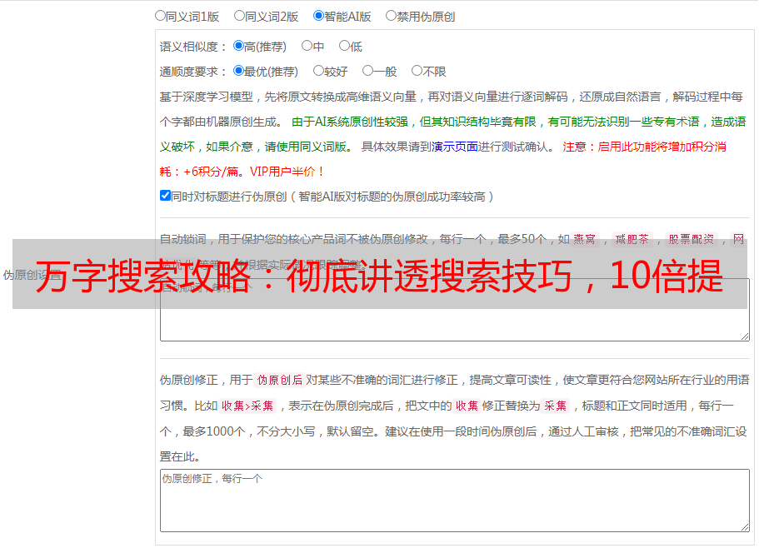Uncheck 同时对标题进行伪原创 checkbox
759x548 pixels.
coord(165,196)
